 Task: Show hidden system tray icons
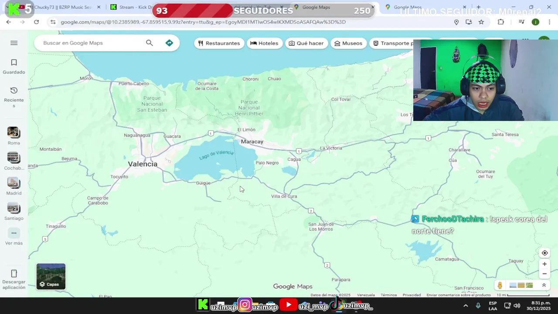pyautogui.click(x=466, y=306)
